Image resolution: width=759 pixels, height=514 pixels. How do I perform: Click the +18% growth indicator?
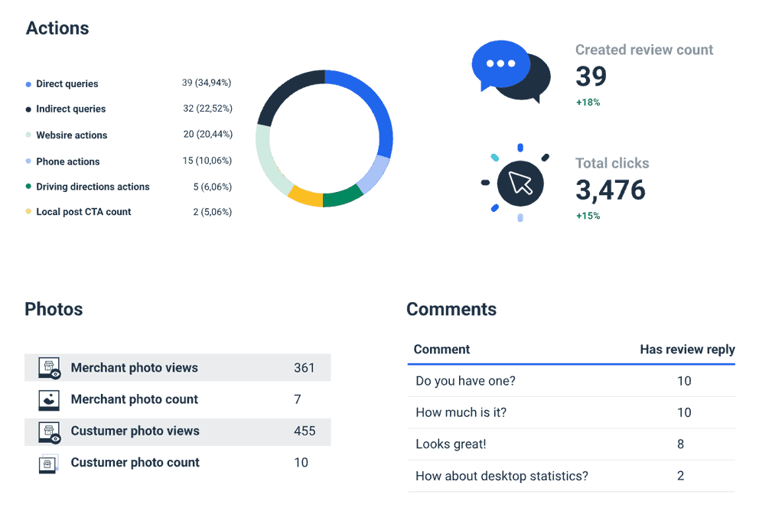(588, 102)
